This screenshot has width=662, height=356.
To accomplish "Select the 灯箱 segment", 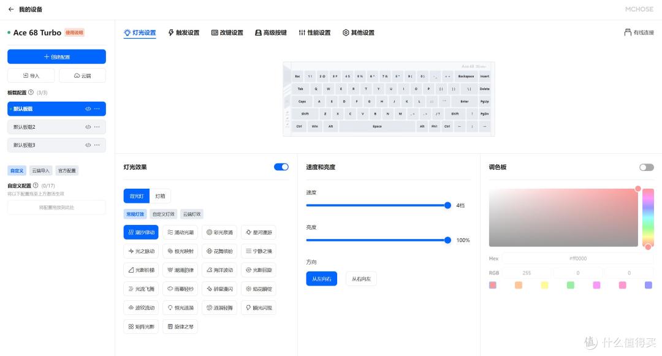I will click(160, 196).
